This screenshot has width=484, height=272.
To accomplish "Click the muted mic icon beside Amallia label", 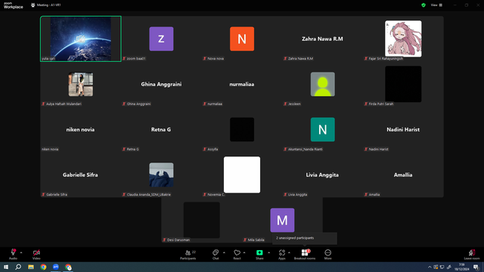I will [x=366, y=195].
